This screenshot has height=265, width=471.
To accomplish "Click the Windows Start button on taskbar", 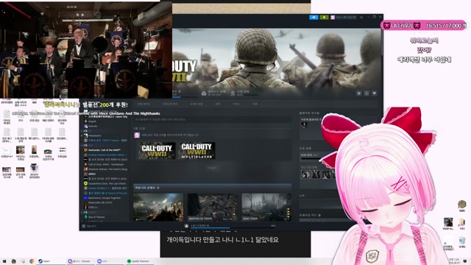I will [4, 261].
